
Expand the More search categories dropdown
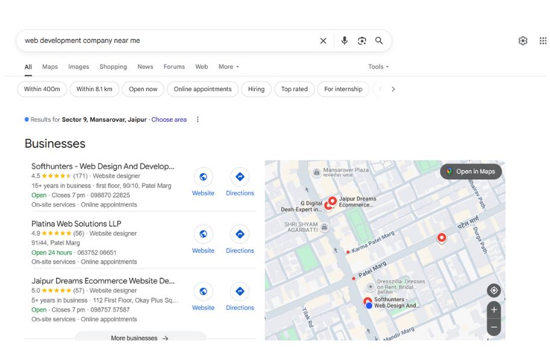click(229, 67)
